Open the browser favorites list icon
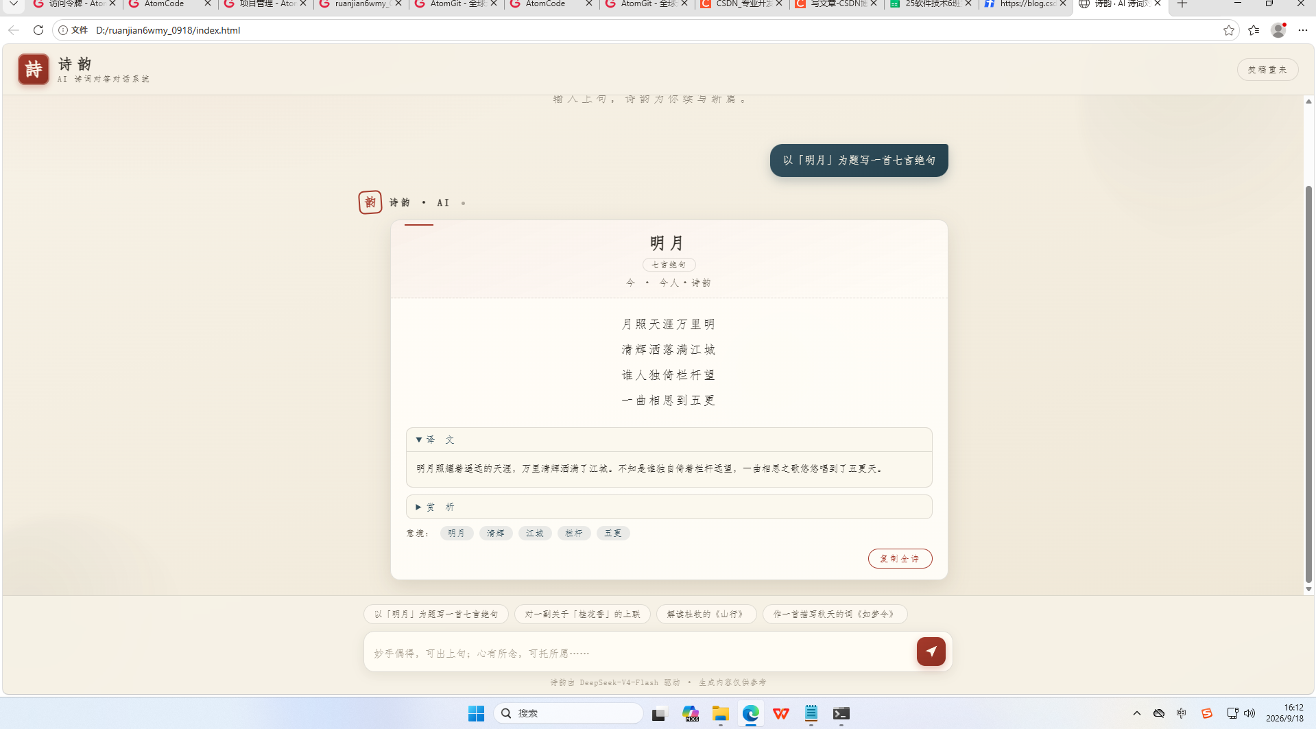 pos(1254,30)
